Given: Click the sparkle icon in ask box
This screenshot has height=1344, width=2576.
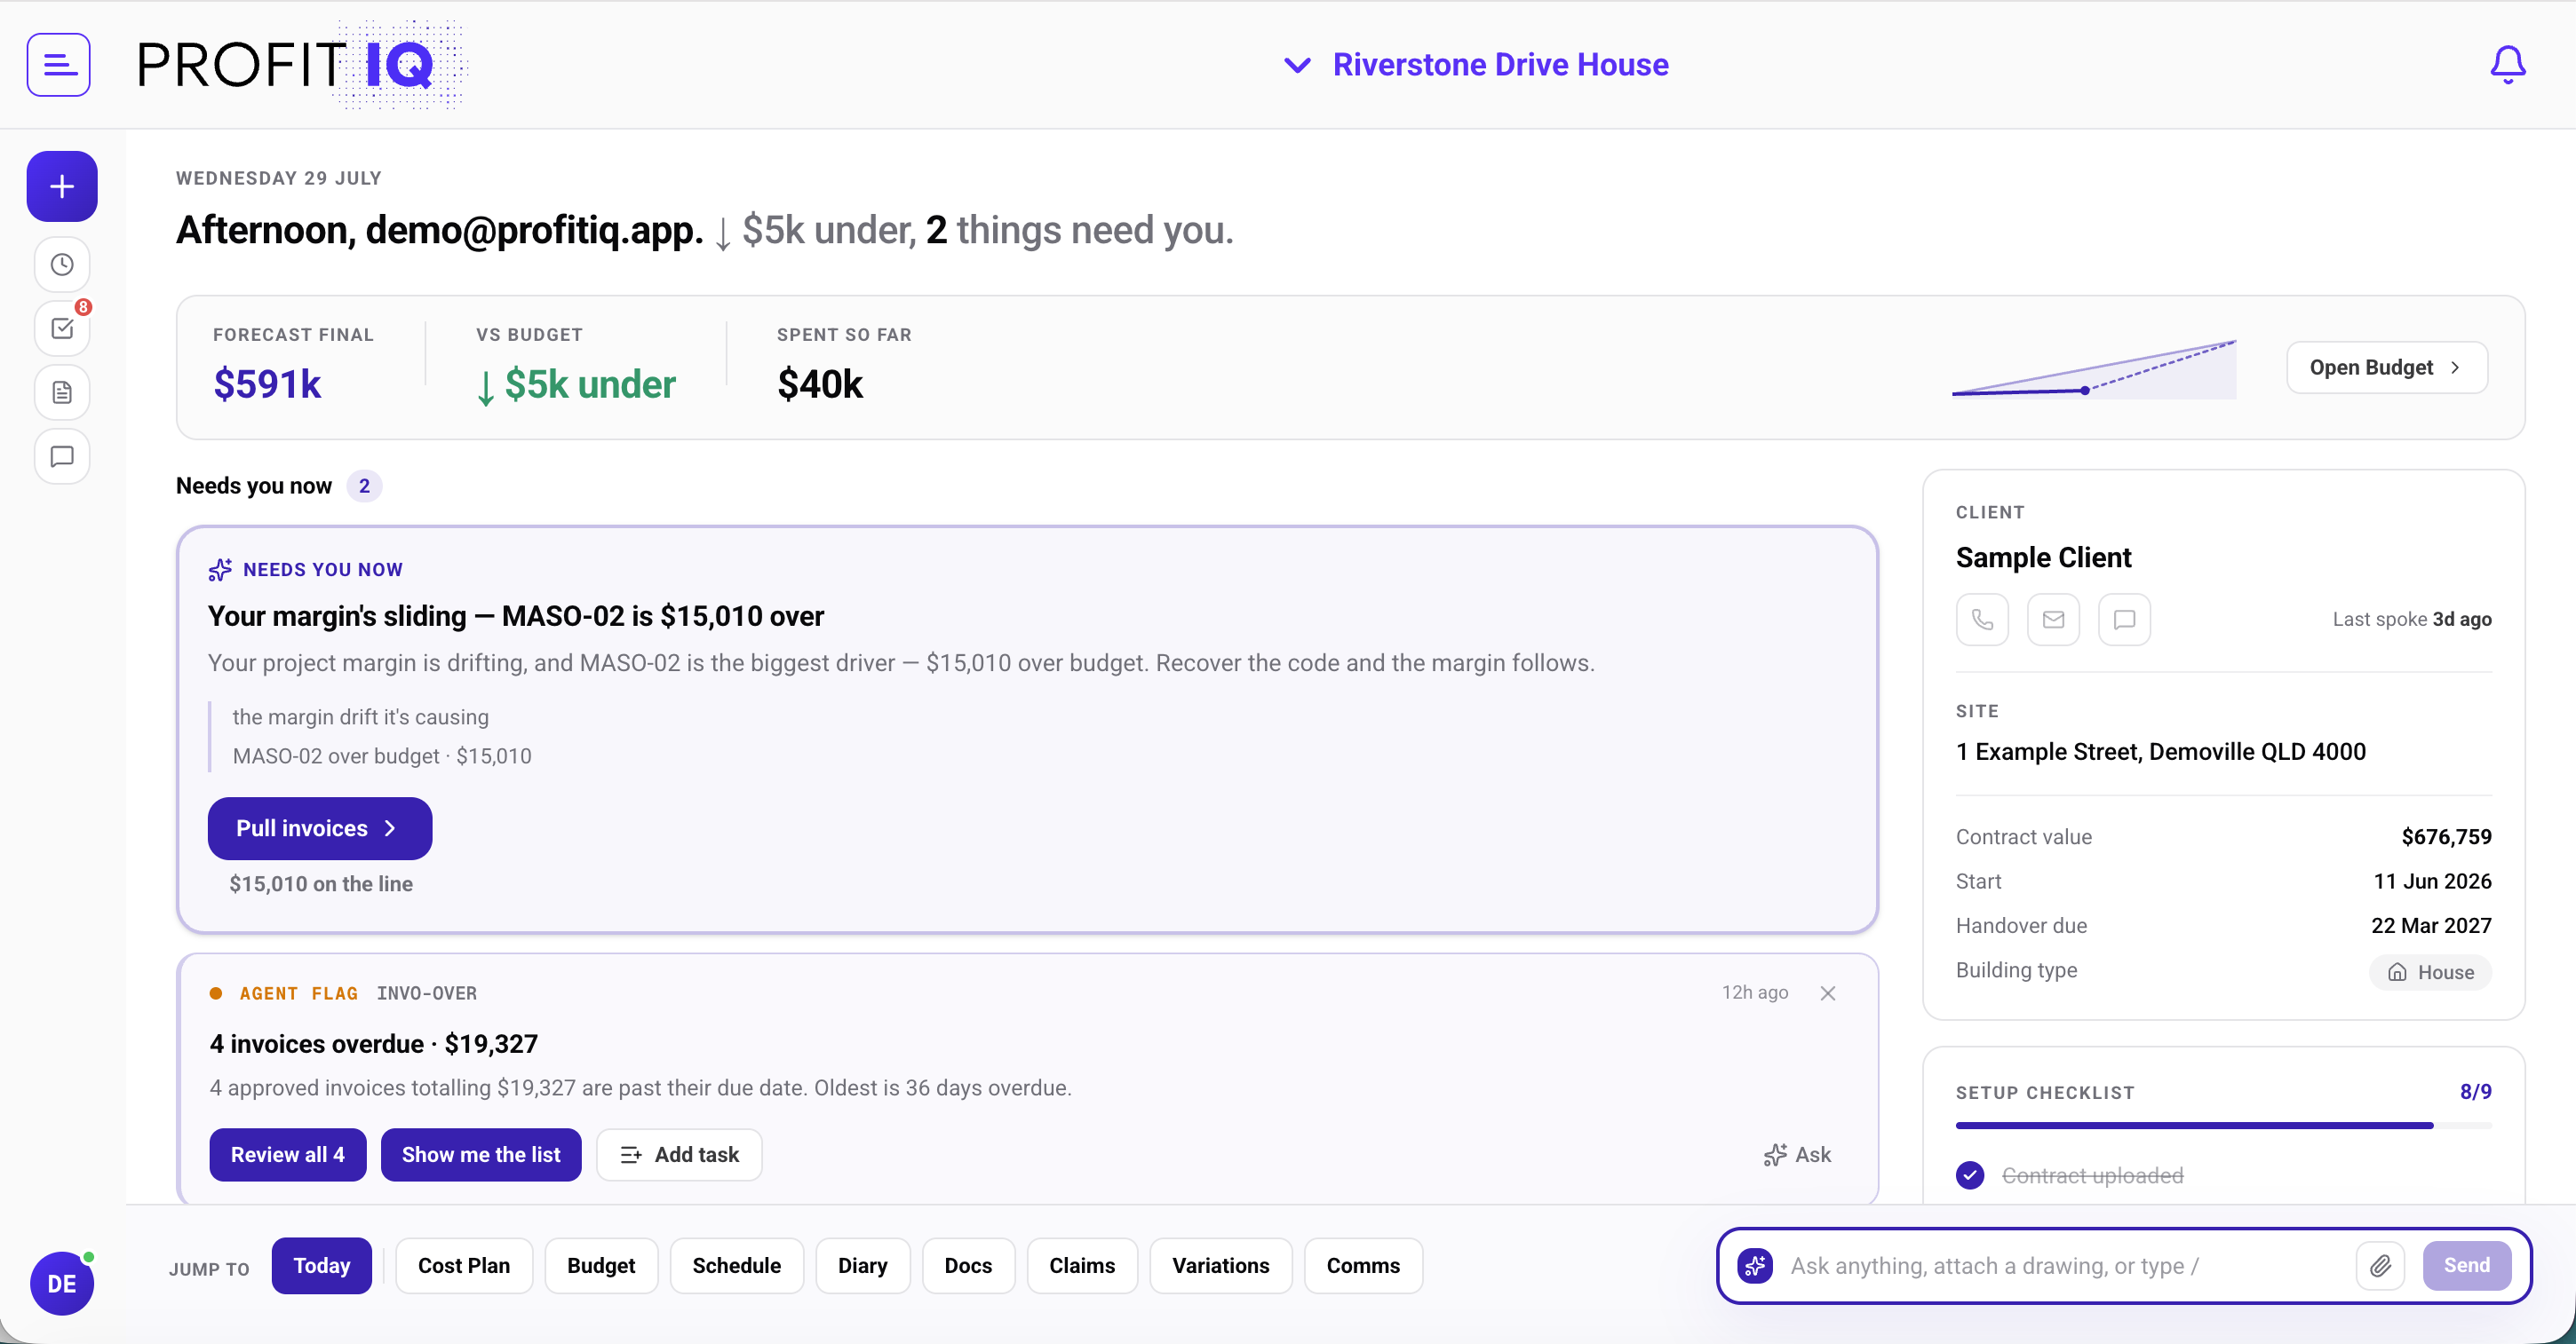Looking at the screenshot, I should tap(1755, 1266).
